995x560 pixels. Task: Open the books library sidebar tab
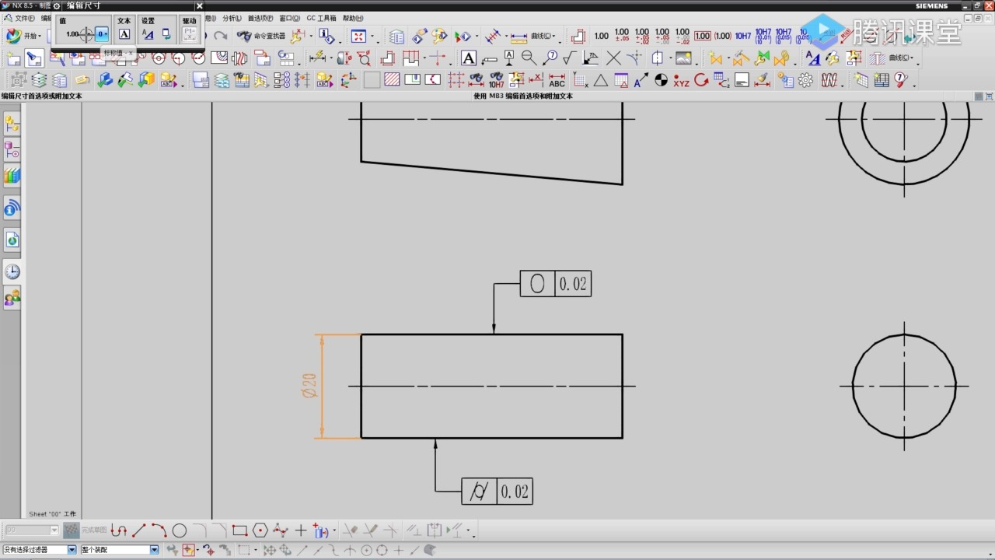[x=12, y=177]
